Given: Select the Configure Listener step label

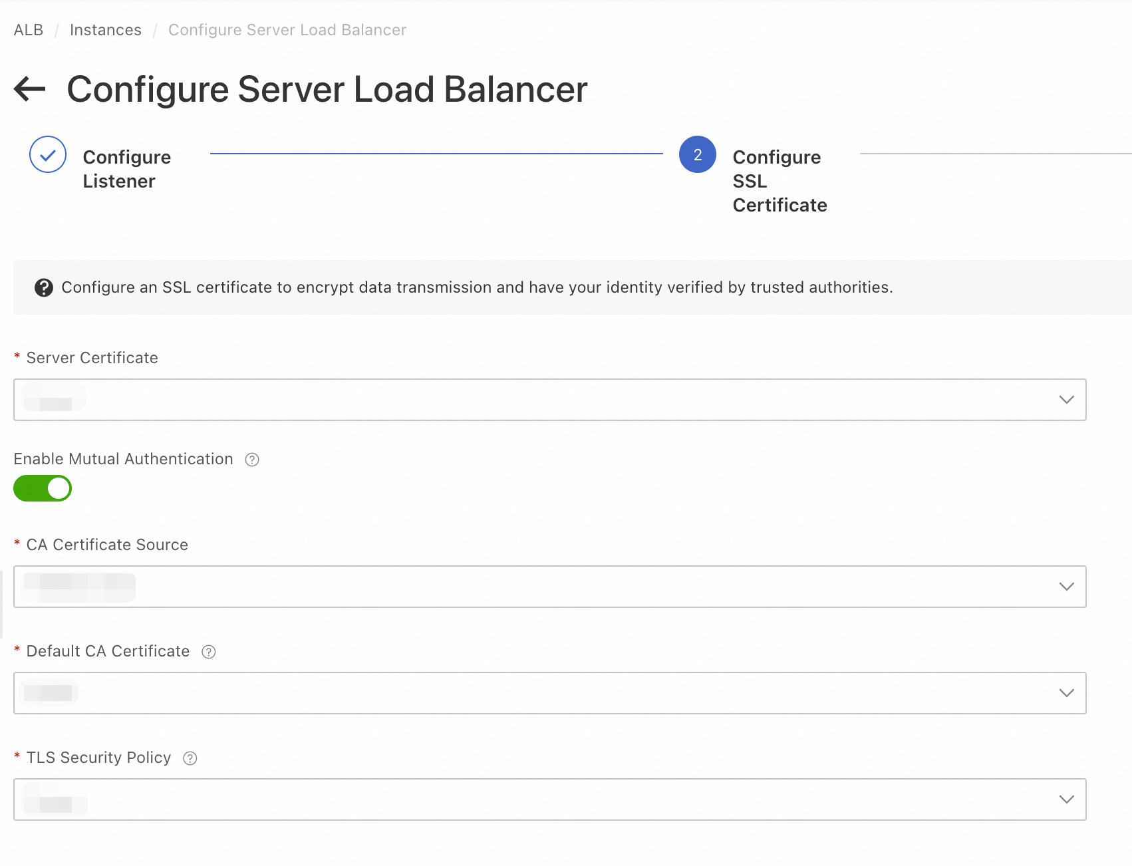Looking at the screenshot, I should [126, 169].
